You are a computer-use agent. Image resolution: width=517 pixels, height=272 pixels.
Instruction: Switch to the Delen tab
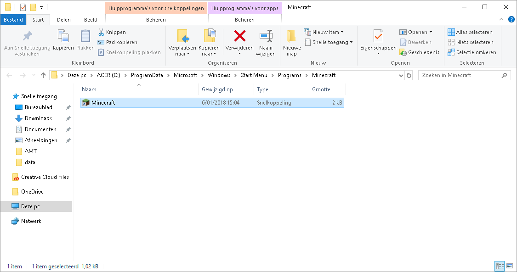pos(63,20)
